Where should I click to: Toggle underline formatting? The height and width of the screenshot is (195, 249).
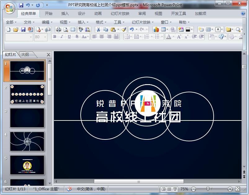point(69,37)
